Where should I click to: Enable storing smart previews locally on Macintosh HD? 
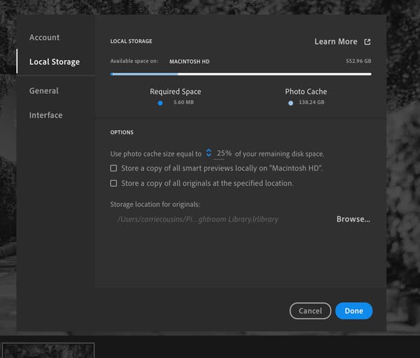pyautogui.click(x=114, y=169)
